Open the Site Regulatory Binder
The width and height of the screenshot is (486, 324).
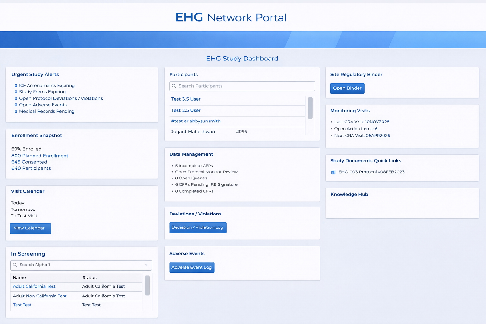(347, 88)
